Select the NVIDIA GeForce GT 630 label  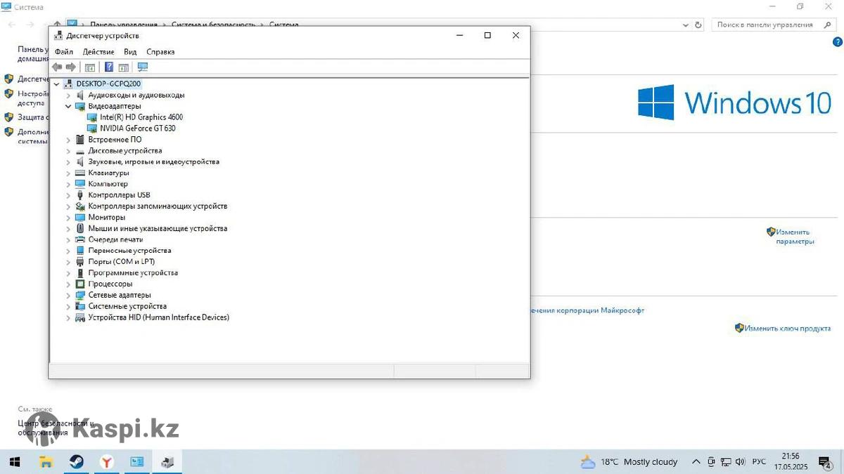(138, 129)
